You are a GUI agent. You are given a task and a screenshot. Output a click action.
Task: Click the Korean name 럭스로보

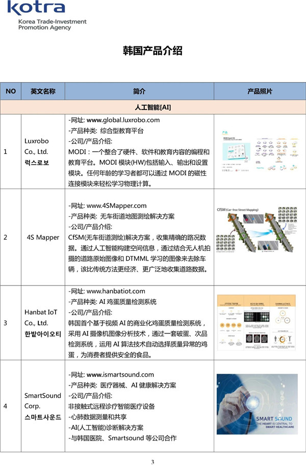pyautogui.click(x=37, y=163)
